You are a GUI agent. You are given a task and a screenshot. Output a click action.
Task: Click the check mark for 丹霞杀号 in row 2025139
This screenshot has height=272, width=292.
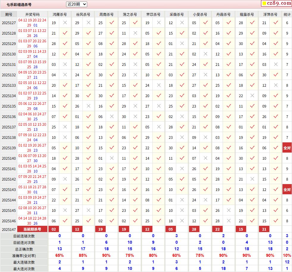(229, 148)
